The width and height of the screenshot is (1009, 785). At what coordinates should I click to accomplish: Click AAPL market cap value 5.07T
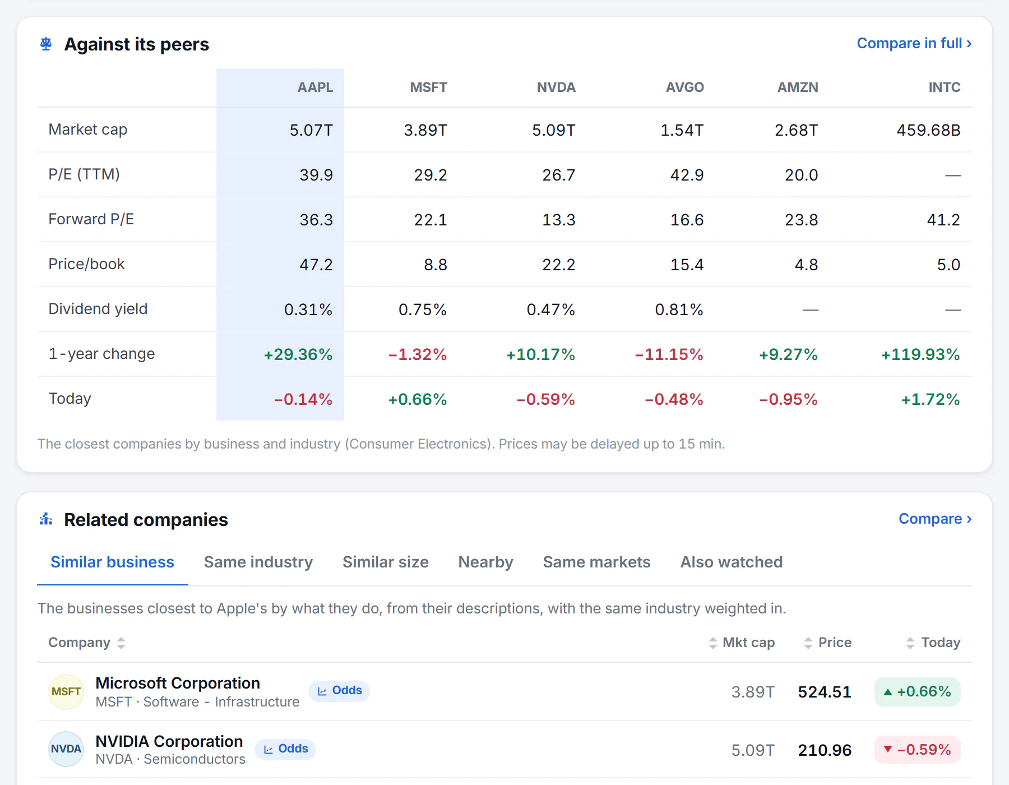311,130
